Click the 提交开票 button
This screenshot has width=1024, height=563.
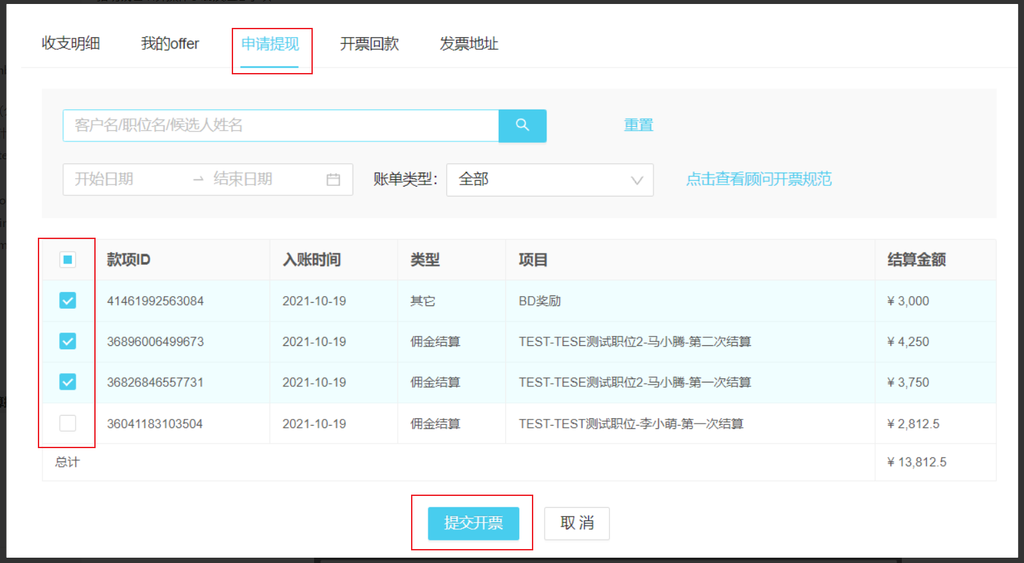pyautogui.click(x=473, y=523)
